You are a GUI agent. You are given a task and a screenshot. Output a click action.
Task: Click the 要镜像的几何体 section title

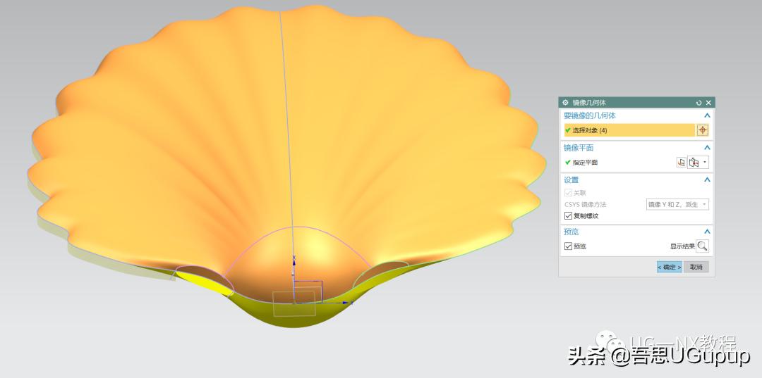click(589, 116)
